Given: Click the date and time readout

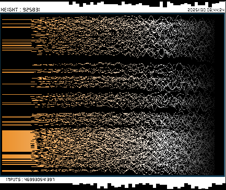Looking at the screenshot, I should (x=206, y=10).
